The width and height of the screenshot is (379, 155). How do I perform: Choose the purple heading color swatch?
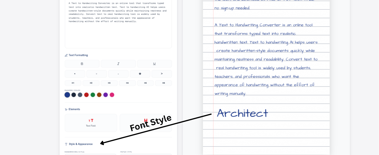point(106,95)
